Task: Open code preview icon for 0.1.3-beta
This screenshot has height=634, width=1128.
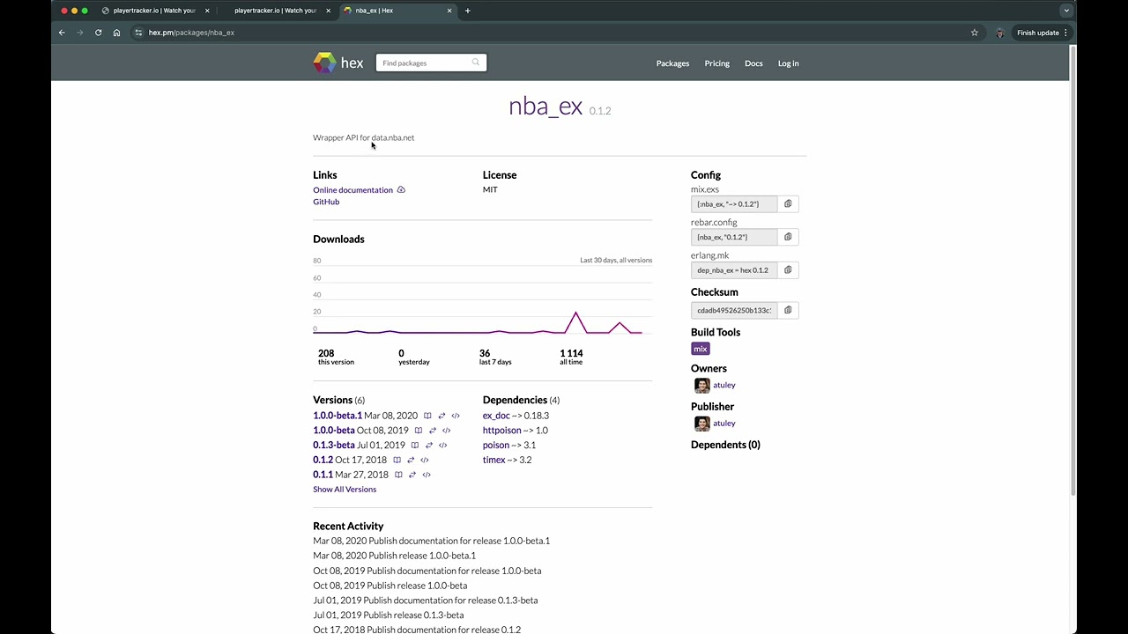Action: [442, 446]
